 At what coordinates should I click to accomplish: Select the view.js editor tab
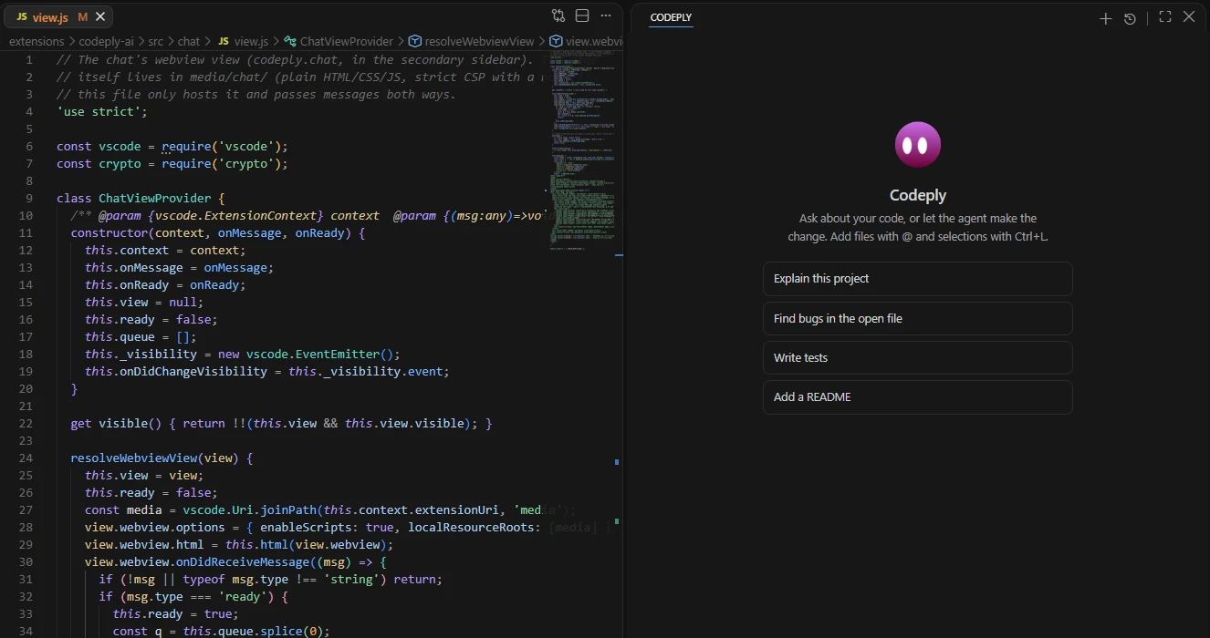click(x=60, y=16)
